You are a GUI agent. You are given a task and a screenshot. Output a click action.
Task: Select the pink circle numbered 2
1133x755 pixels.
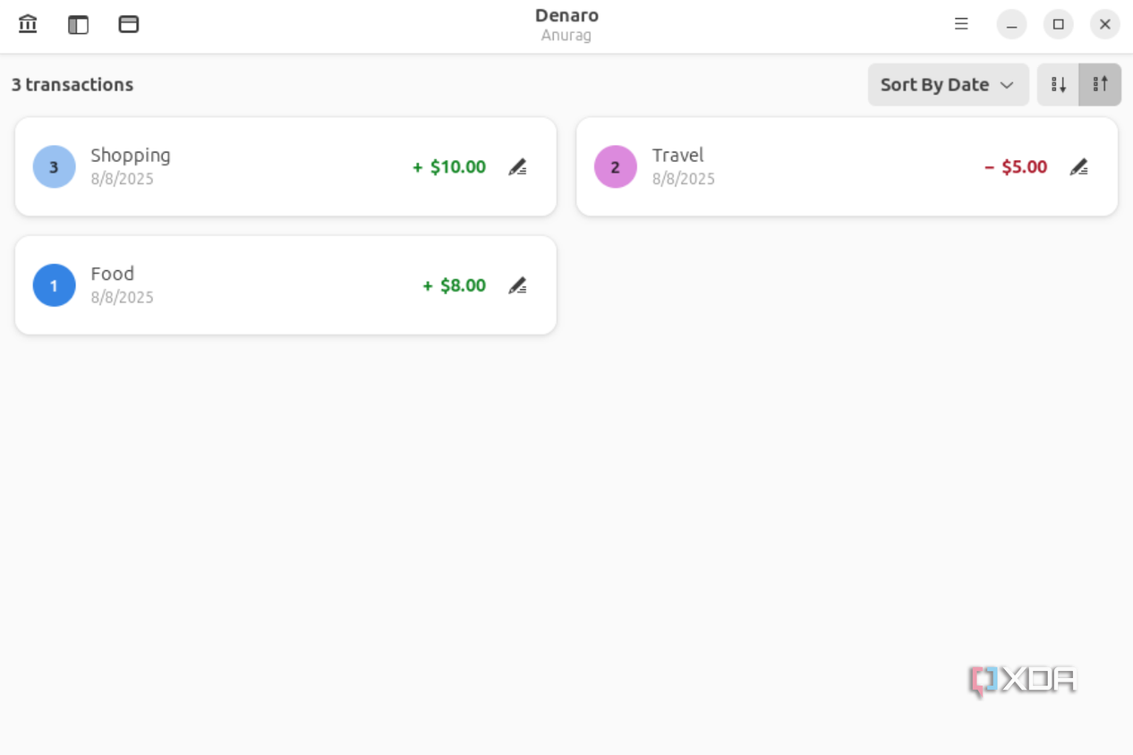(616, 166)
